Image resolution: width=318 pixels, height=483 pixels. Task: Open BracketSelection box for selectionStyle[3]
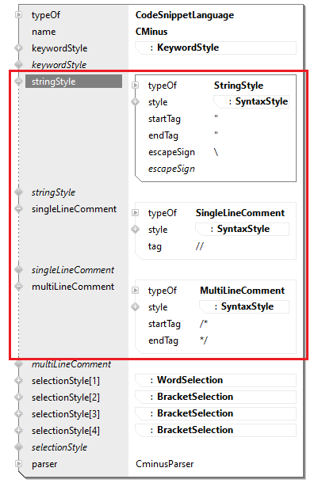click(216, 413)
